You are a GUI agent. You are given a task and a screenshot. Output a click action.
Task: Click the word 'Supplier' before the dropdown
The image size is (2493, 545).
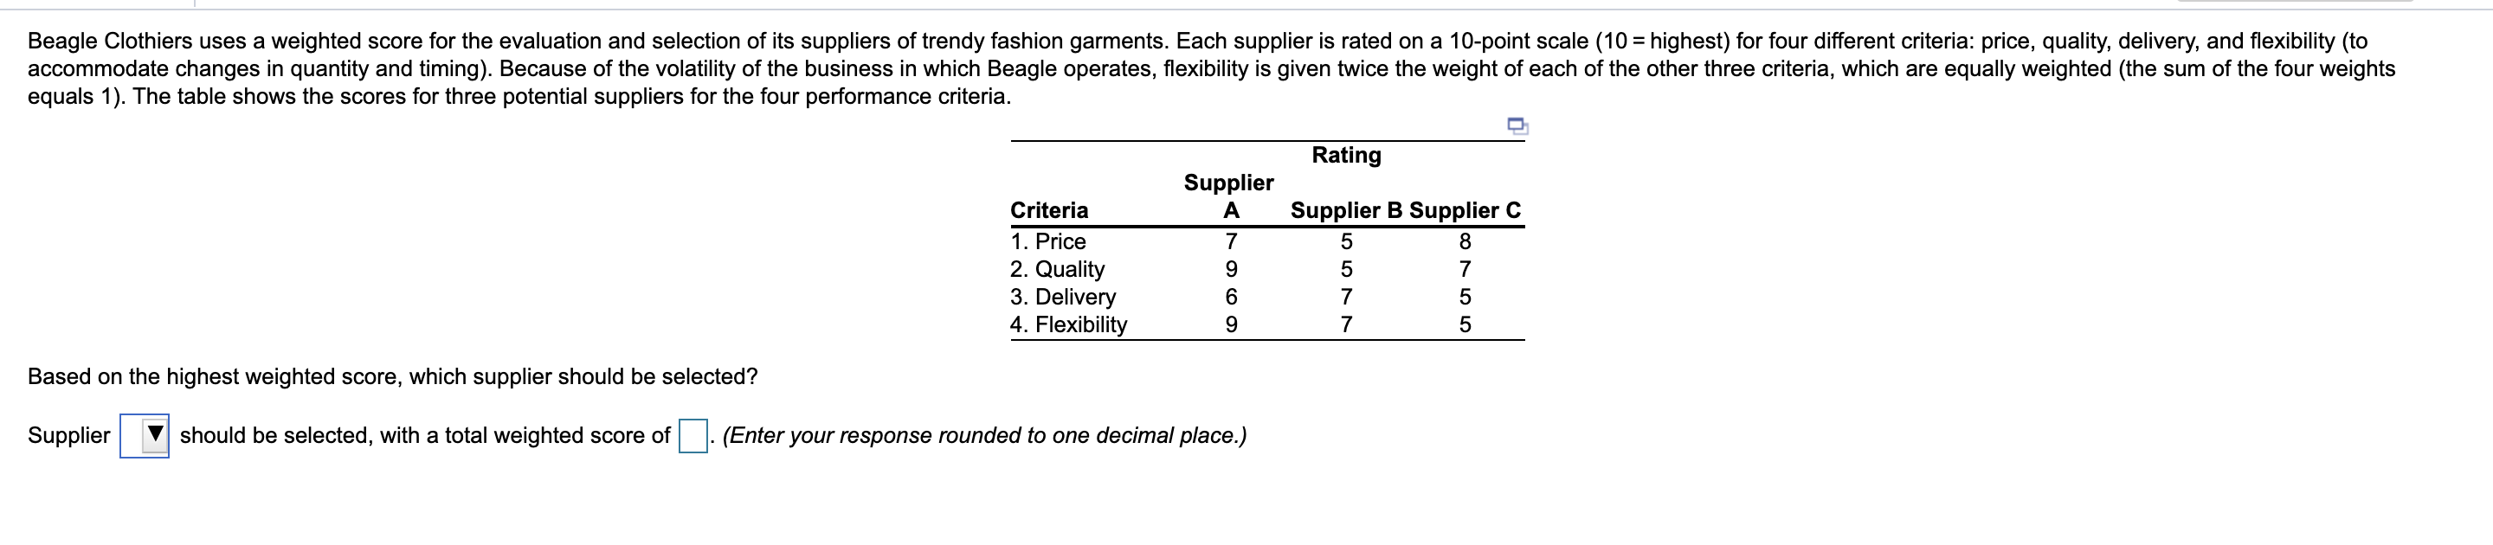pos(68,435)
